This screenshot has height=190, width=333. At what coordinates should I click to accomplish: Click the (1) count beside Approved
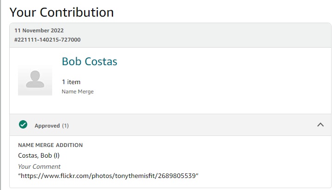[x=66, y=126]
